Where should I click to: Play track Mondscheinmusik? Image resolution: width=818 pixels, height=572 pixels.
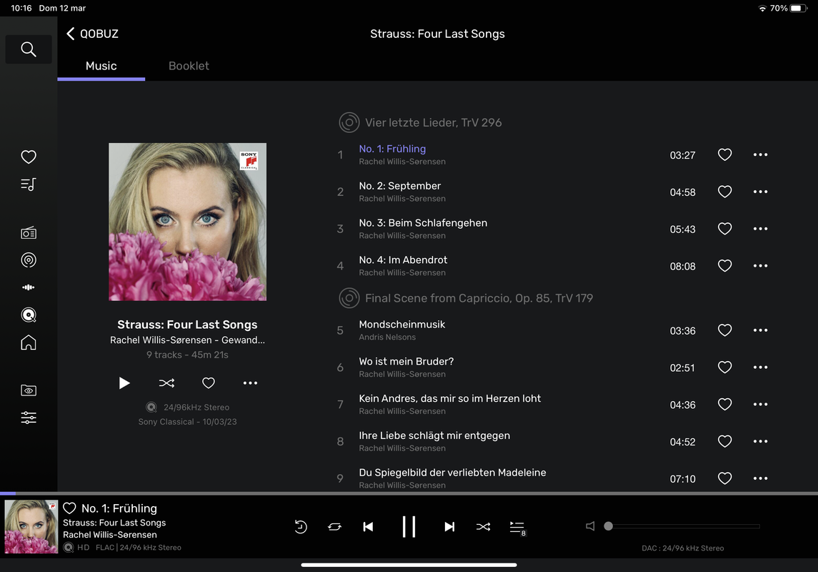pos(402,325)
